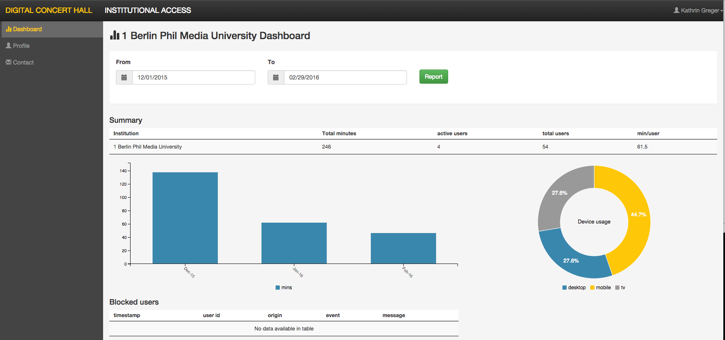This screenshot has height=340, width=725.
Task: Click the user icon next to Kathrin Greger
Action: [x=676, y=10]
